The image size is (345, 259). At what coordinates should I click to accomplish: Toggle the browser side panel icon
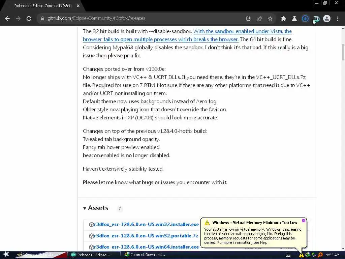coord(316,19)
